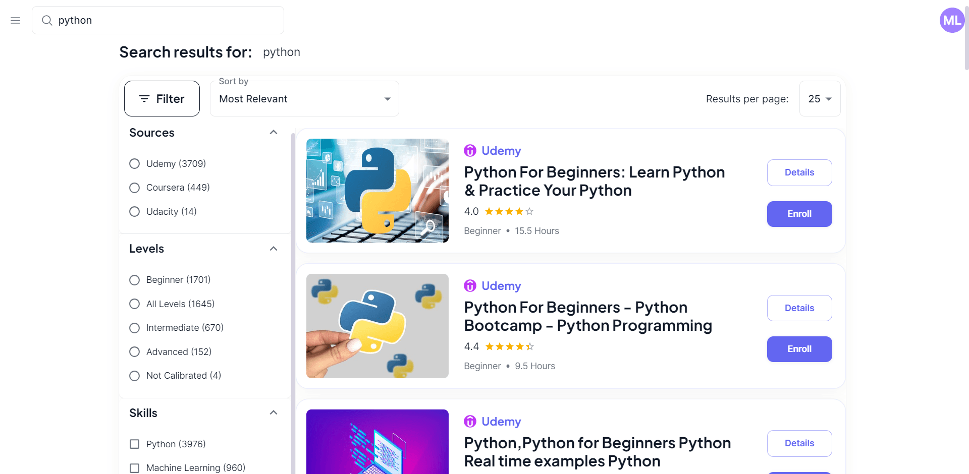Click the search magnifier icon
969x474 pixels.
point(47,20)
